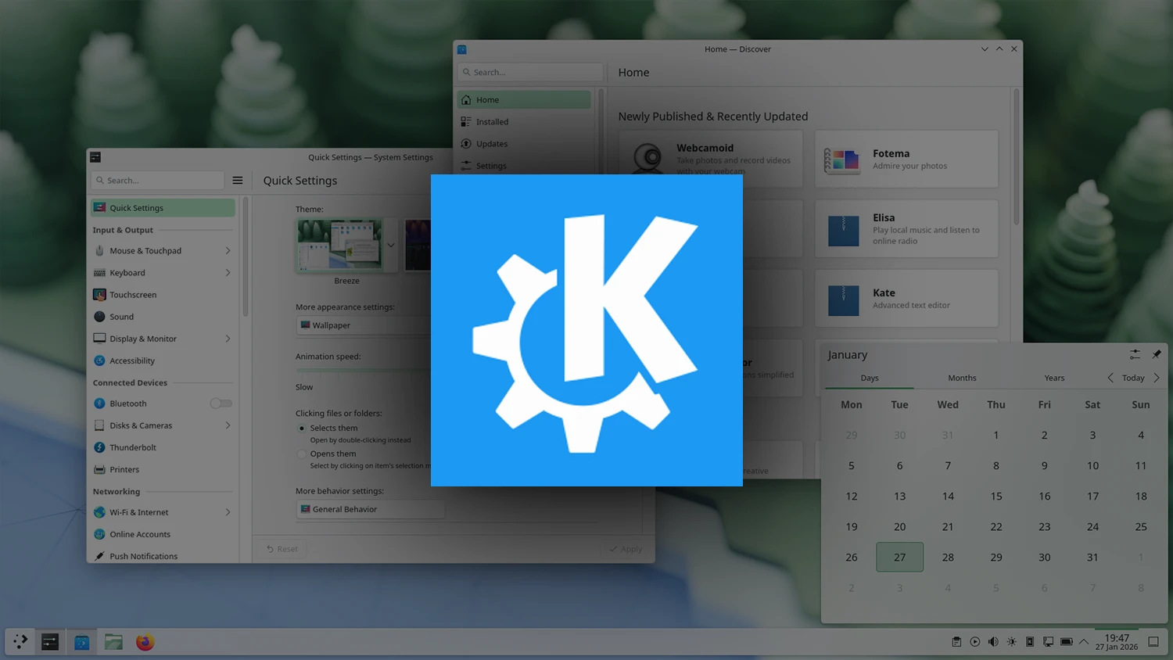Open Online Accounts in sidebar
Viewport: 1173px width, 660px height.
tap(163, 534)
